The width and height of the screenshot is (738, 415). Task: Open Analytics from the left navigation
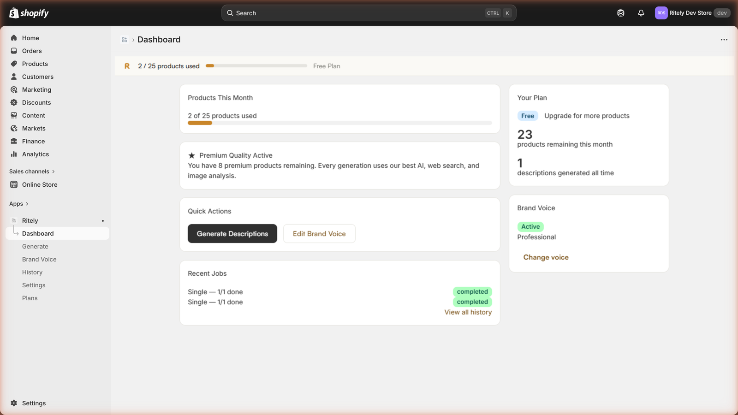point(35,154)
